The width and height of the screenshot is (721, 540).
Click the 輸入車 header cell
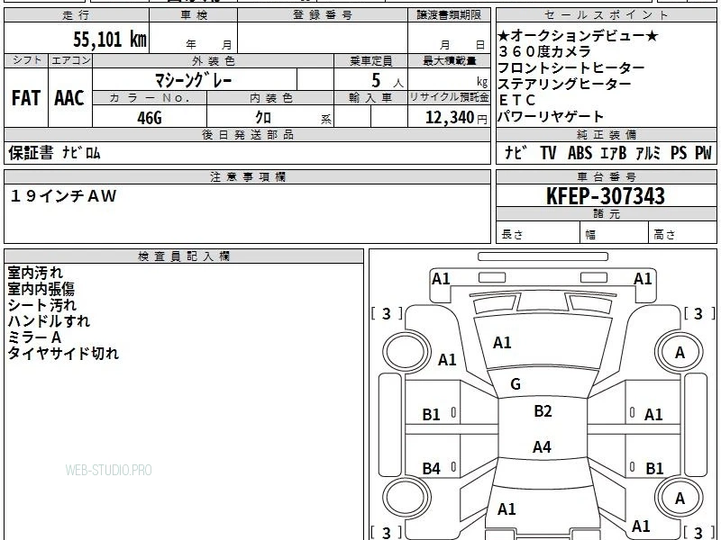point(371,98)
